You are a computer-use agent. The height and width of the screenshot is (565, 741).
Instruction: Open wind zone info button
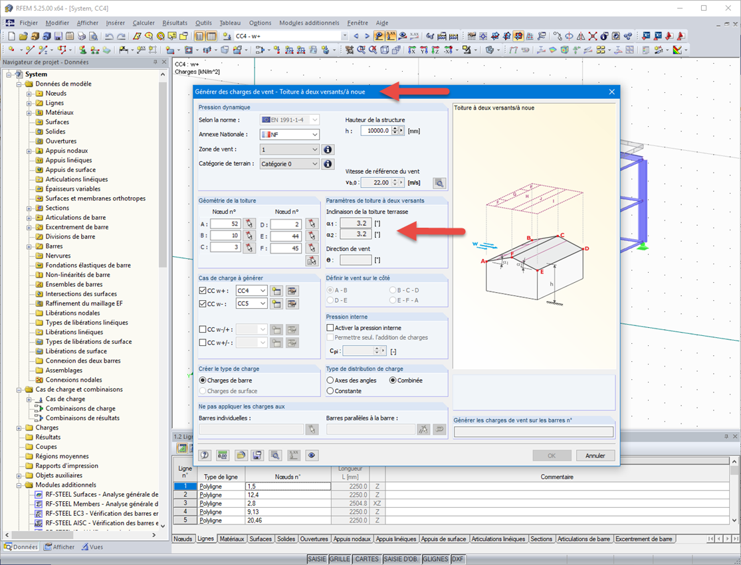[x=328, y=149]
